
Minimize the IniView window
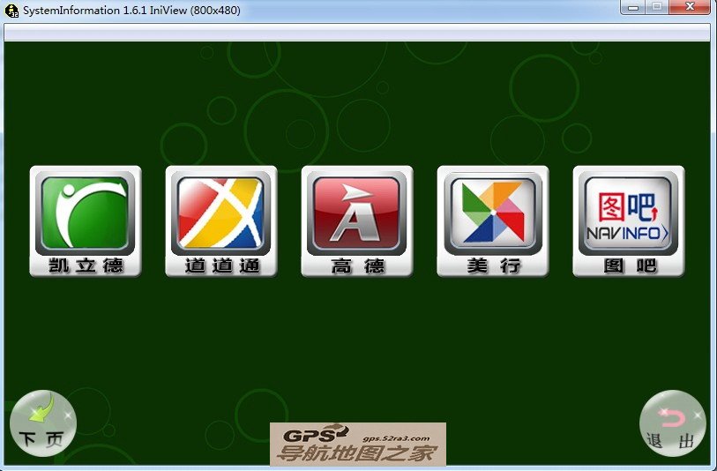pos(633,7)
